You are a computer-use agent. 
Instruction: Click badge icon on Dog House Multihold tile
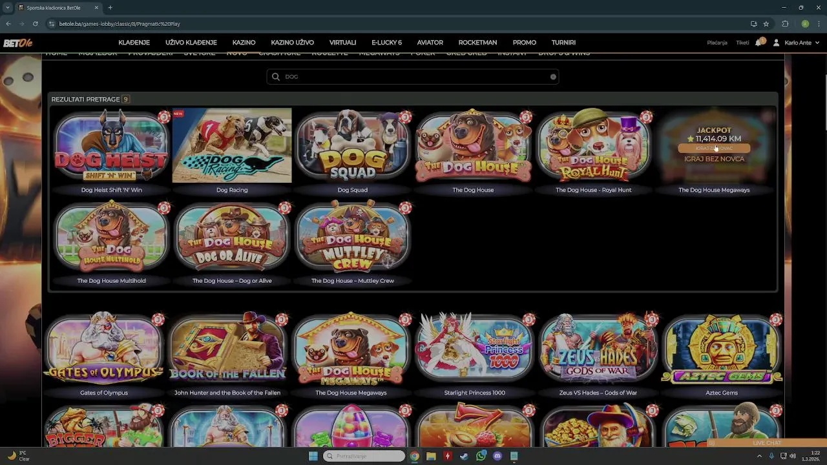click(x=164, y=208)
